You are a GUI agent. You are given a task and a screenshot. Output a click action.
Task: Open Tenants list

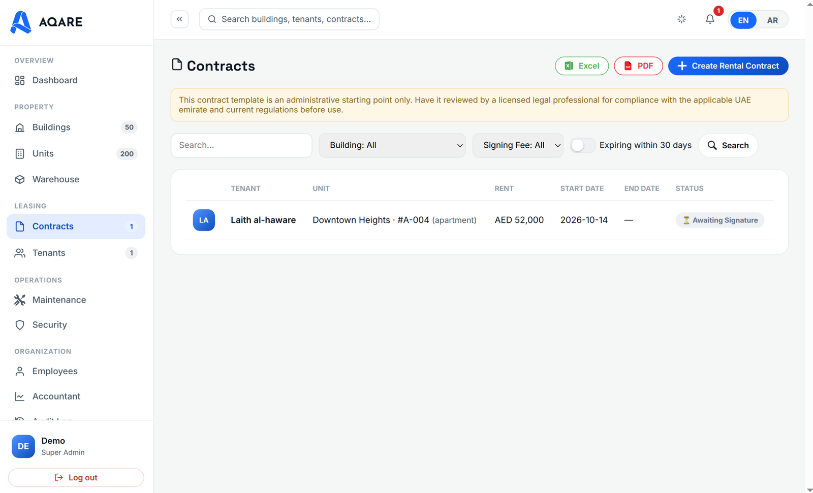pos(76,253)
